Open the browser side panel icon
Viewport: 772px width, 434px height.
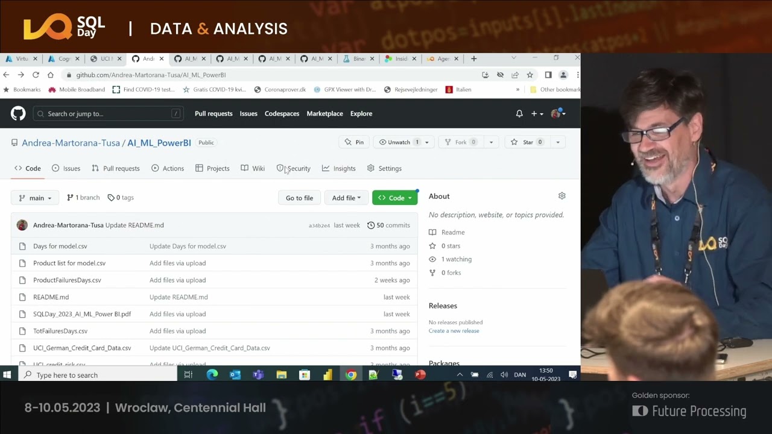coord(548,75)
